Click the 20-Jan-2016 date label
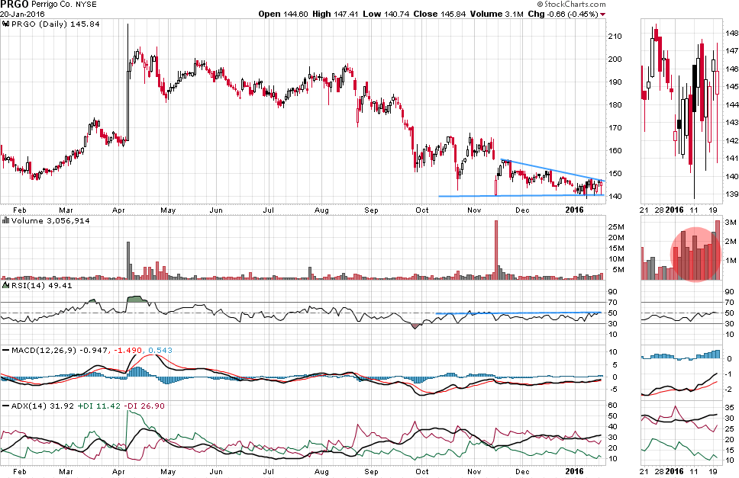739x478 pixels. [x=22, y=14]
